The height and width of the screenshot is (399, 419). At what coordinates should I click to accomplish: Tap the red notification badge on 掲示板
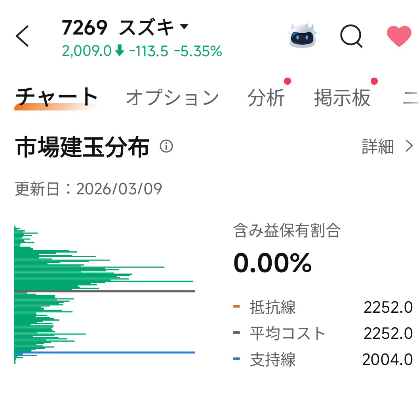[x=374, y=82]
